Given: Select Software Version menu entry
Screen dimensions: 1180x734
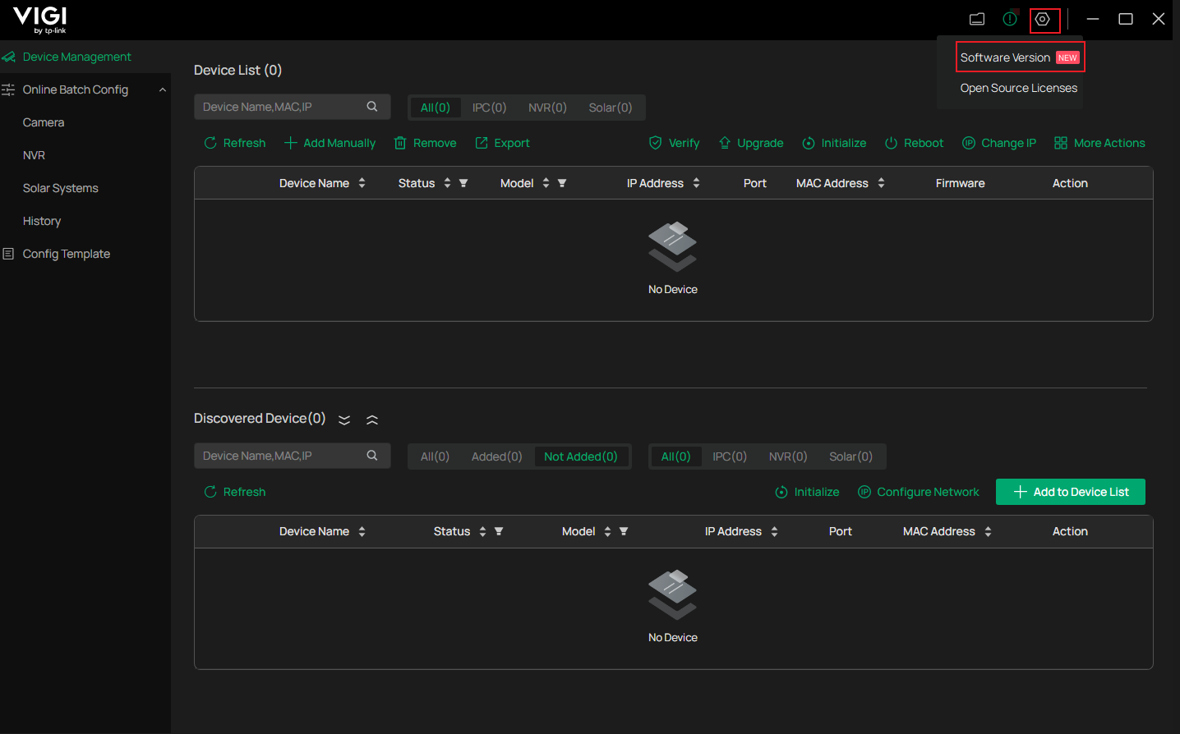Looking at the screenshot, I should click(x=1020, y=57).
